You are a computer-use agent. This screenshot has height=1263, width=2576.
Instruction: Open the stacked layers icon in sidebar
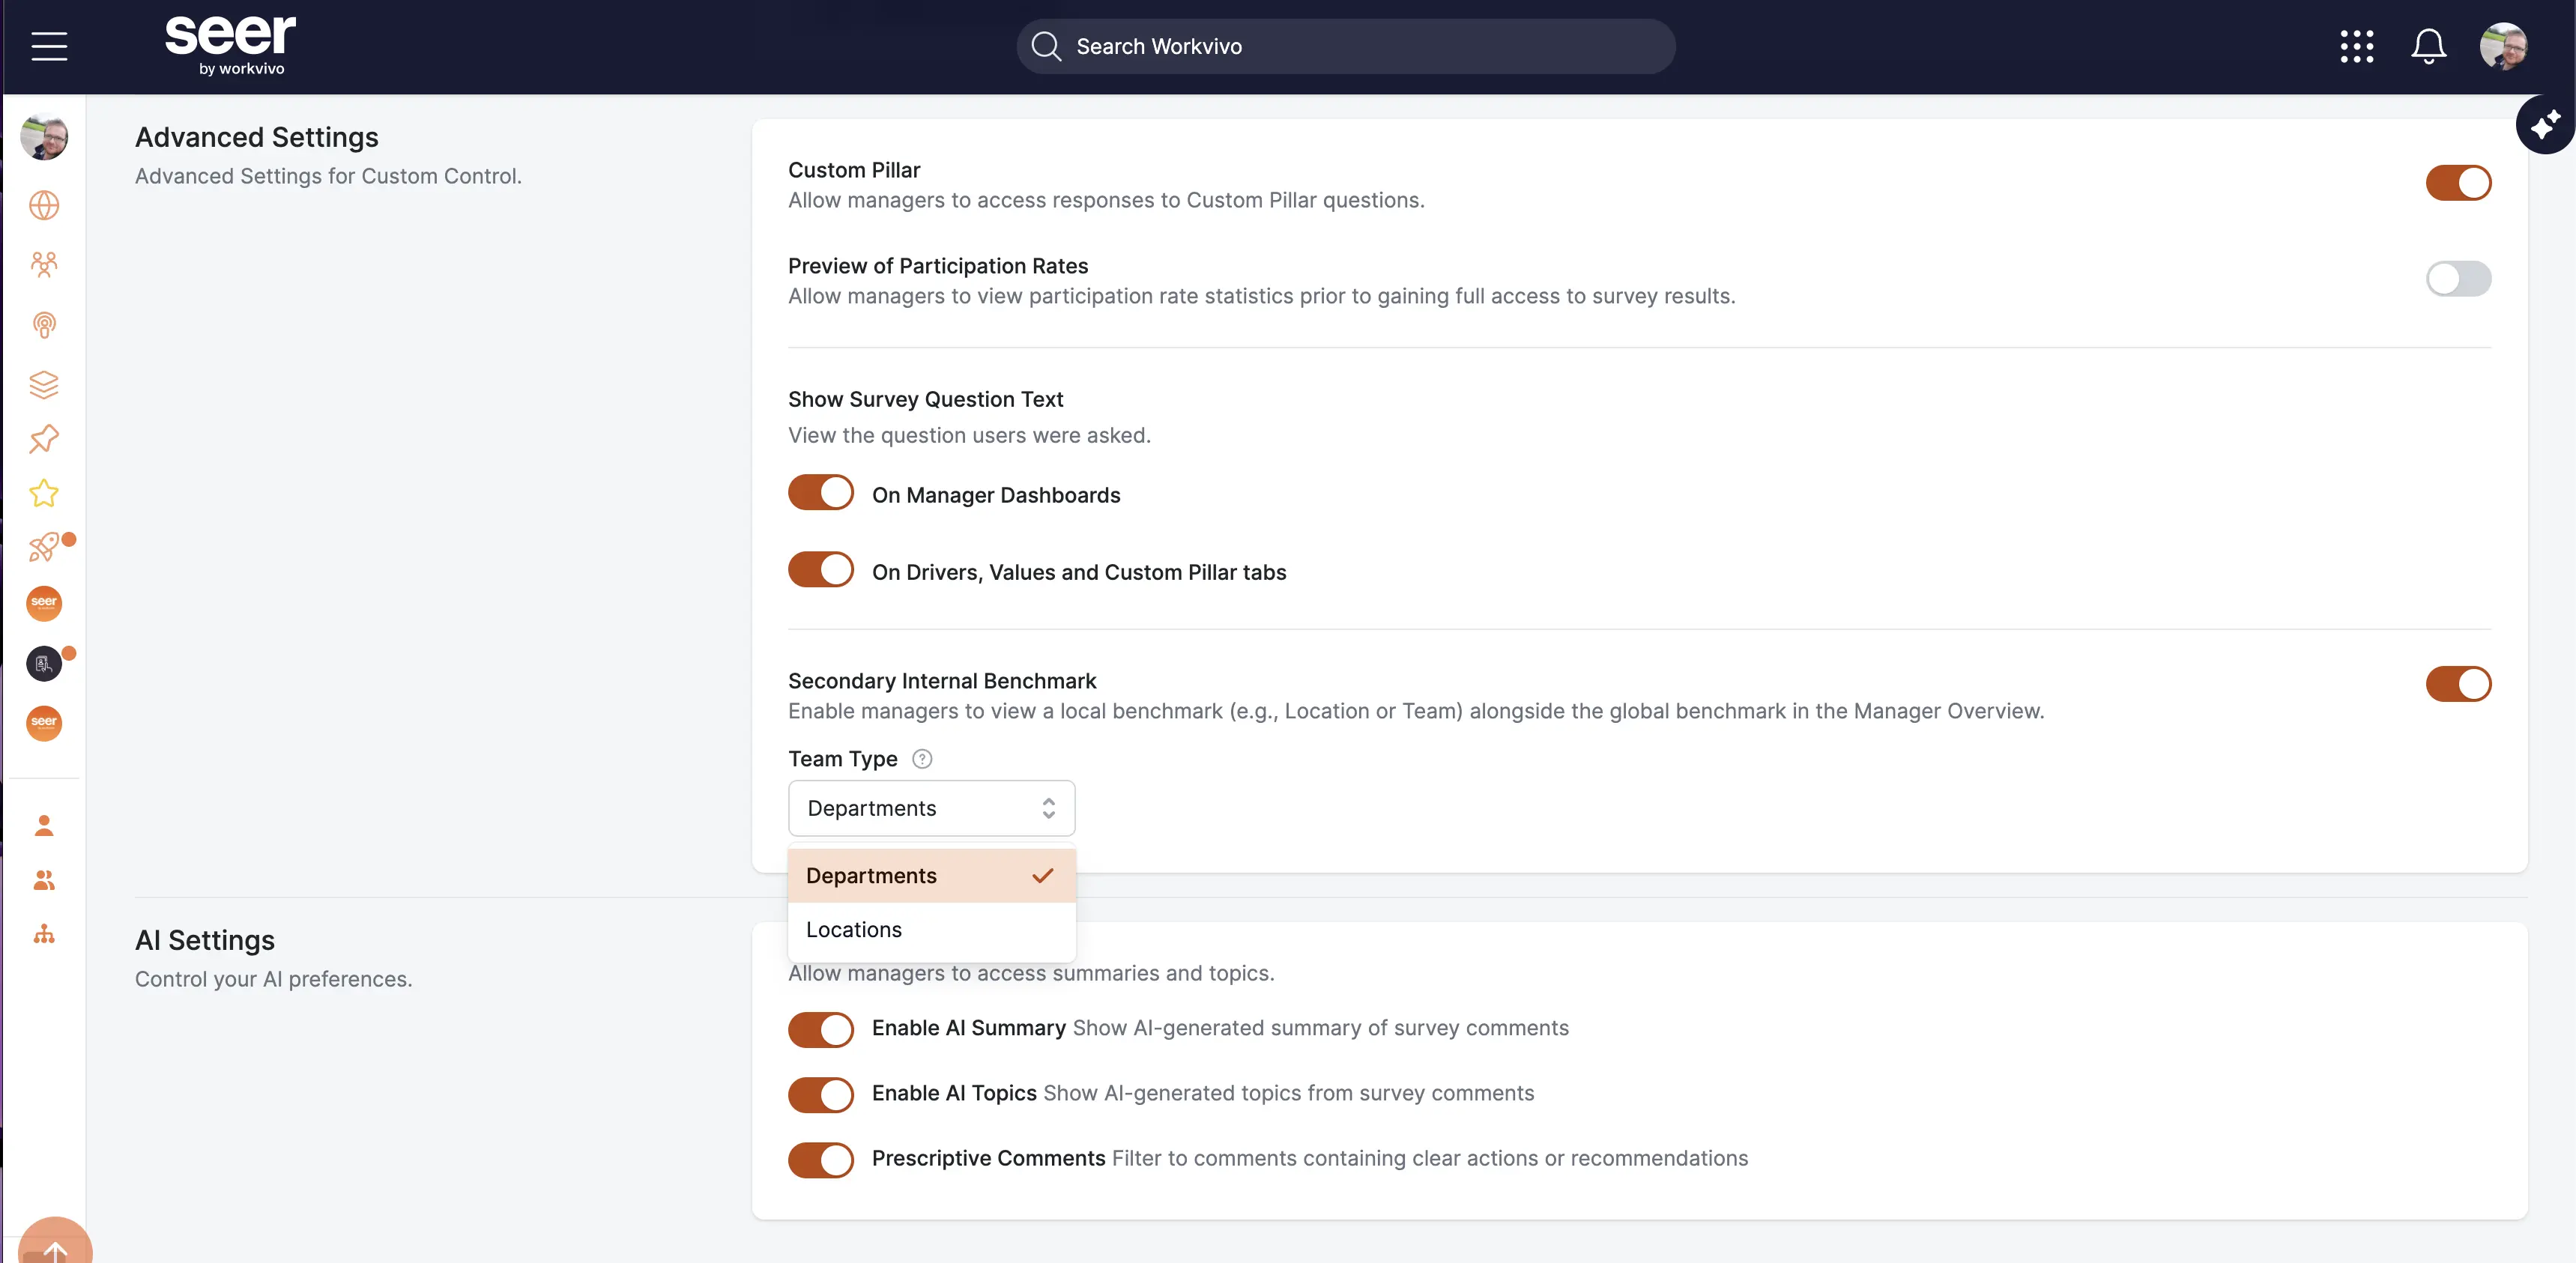click(44, 385)
